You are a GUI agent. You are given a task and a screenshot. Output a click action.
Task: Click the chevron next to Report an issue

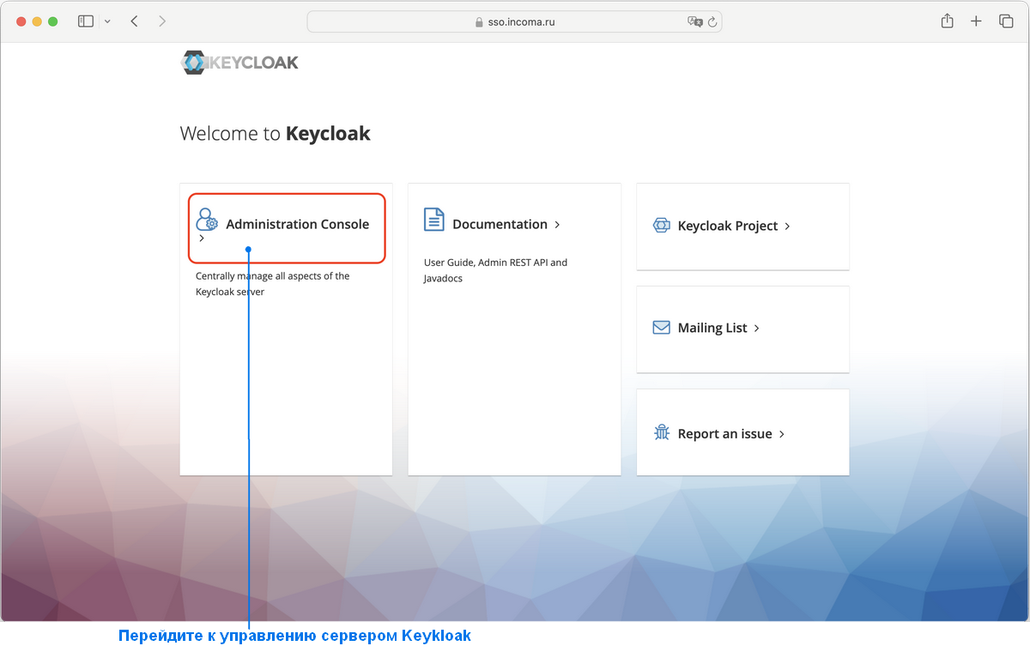pyautogui.click(x=781, y=434)
